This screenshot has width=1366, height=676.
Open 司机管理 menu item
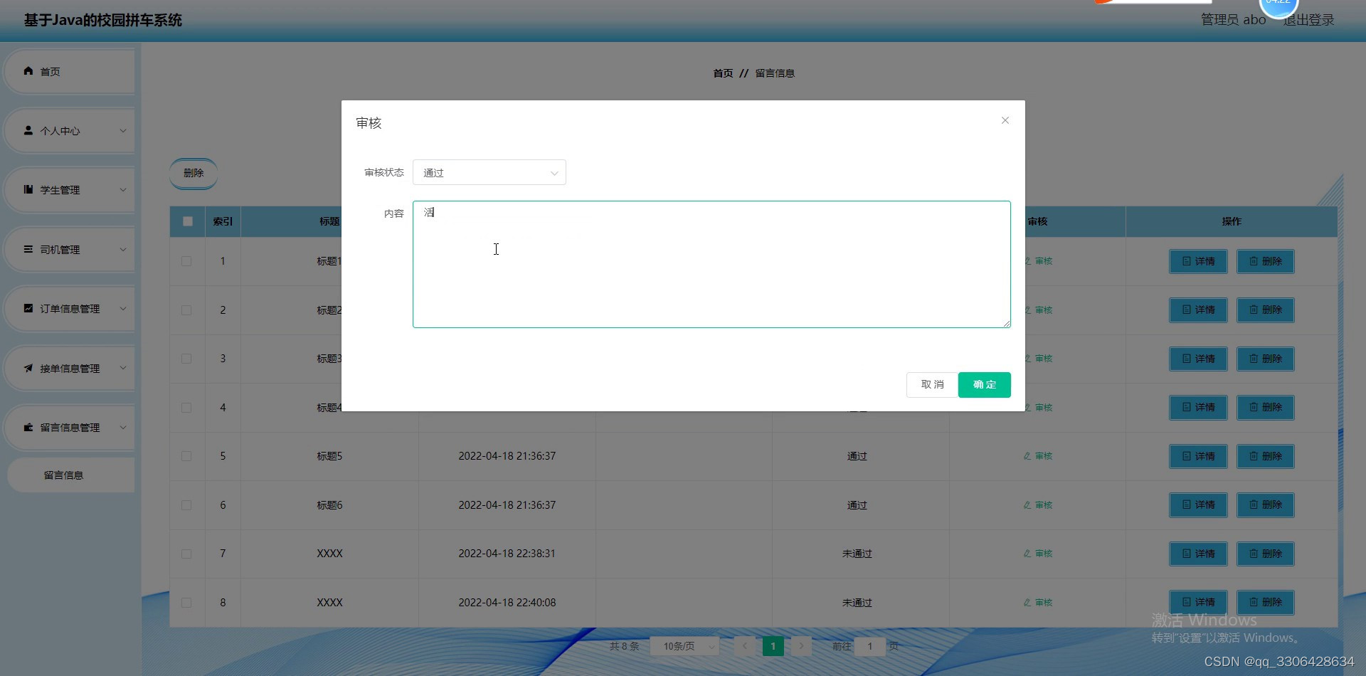point(70,250)
